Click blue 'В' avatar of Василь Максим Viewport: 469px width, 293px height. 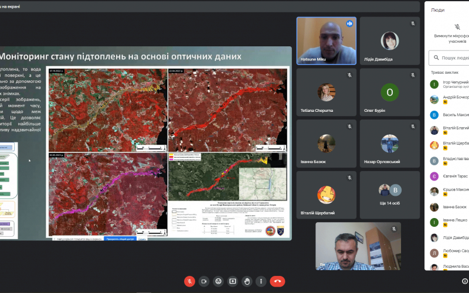pos(434,115)
